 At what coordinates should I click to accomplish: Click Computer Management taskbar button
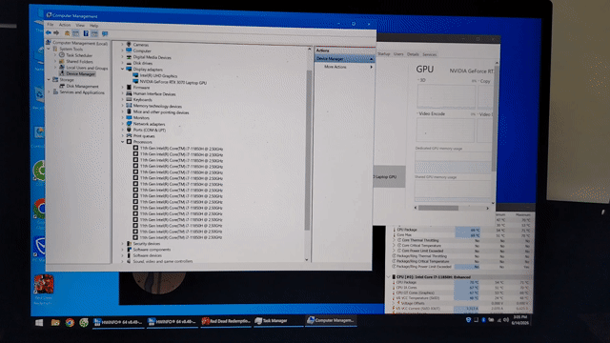(x=331, y=320)
